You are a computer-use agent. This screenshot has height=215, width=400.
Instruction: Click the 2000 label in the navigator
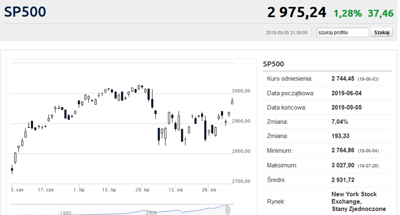pos(151,213)
